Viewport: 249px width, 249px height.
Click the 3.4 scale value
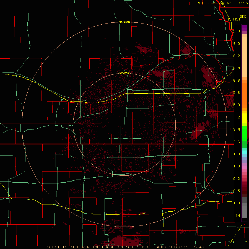tap(237, 129)
